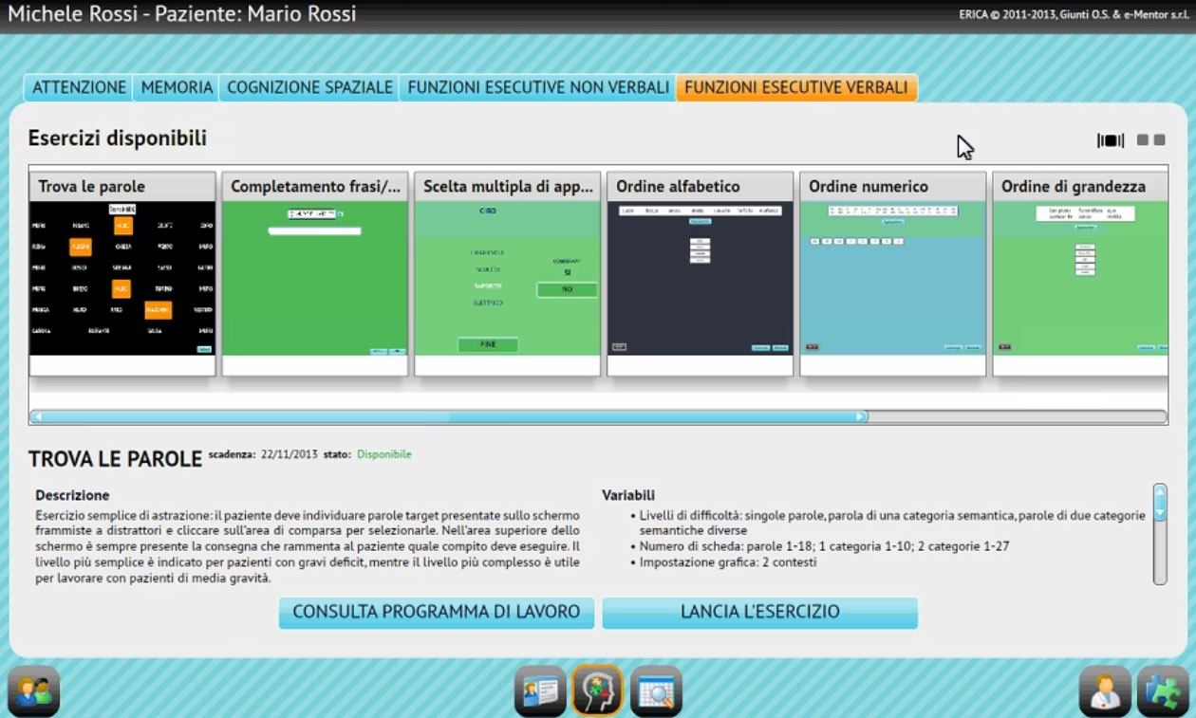Click the Variabili vertical scrollbar thumb
Screen dimensions: 1196x718
click(x=1160, y=503)
